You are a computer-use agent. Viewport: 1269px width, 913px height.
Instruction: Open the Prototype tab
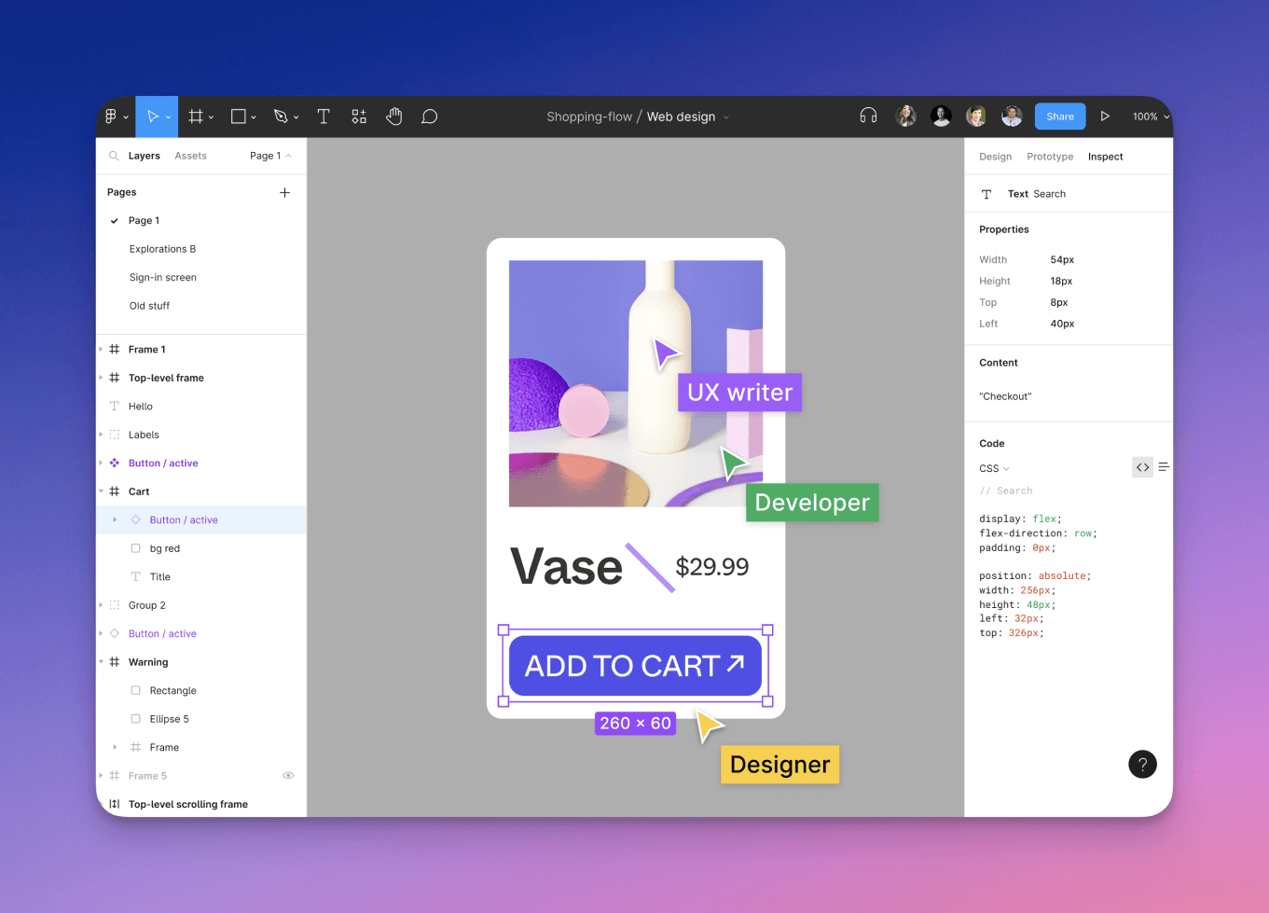pos(1050,157)
